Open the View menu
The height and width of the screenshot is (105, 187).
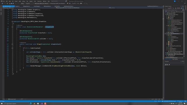pos(10,1)
